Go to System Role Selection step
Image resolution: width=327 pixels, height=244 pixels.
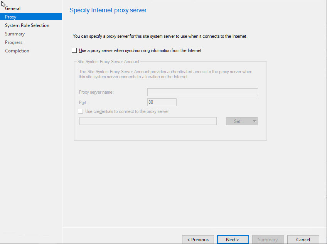click(27, 25)
